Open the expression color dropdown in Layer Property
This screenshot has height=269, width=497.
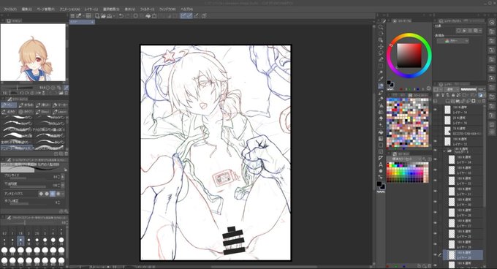[x=452, y=41]
